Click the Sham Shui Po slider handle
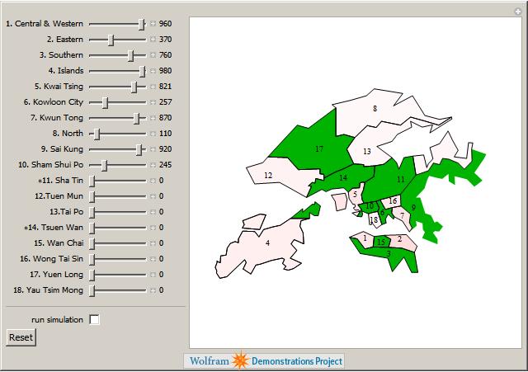528x372 pixels. coord(104,165)
